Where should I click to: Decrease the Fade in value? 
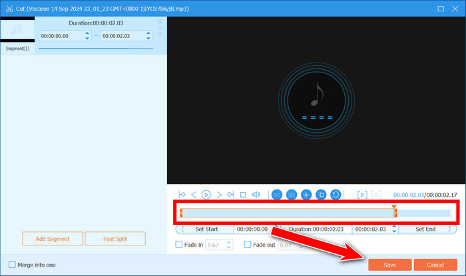click(228, 247)
